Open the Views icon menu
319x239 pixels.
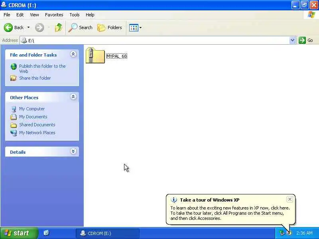point(134,27)
